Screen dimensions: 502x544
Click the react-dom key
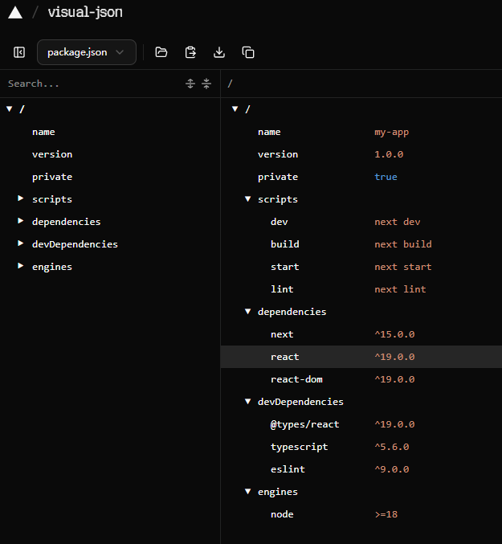296,379
